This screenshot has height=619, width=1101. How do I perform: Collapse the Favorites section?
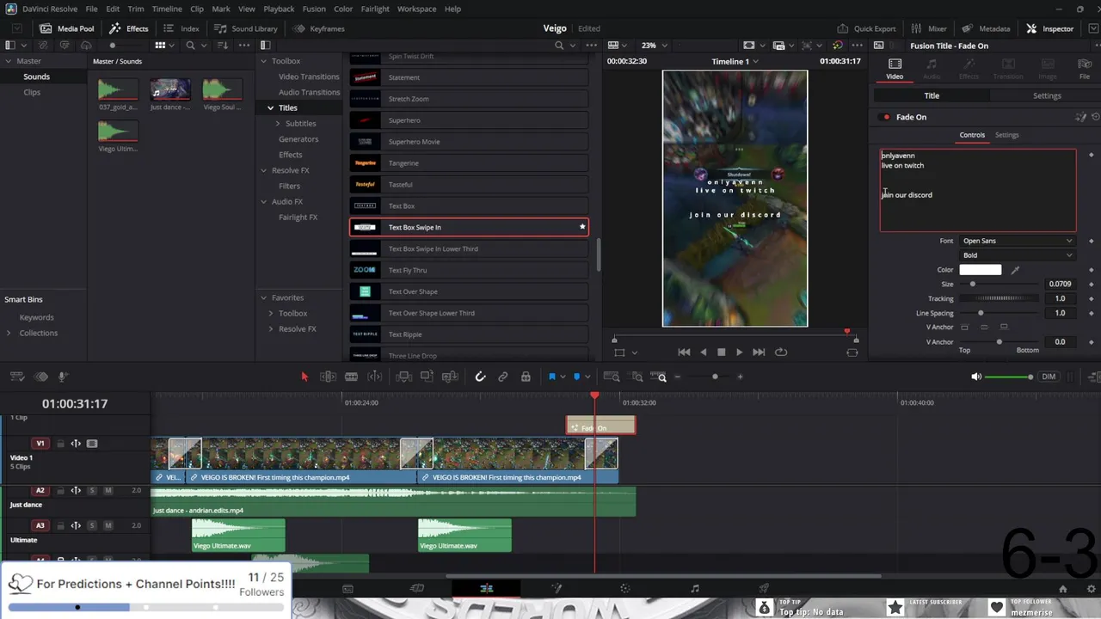[264, 297]
